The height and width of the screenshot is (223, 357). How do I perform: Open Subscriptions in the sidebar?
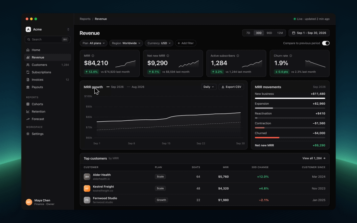click(48, 72)
